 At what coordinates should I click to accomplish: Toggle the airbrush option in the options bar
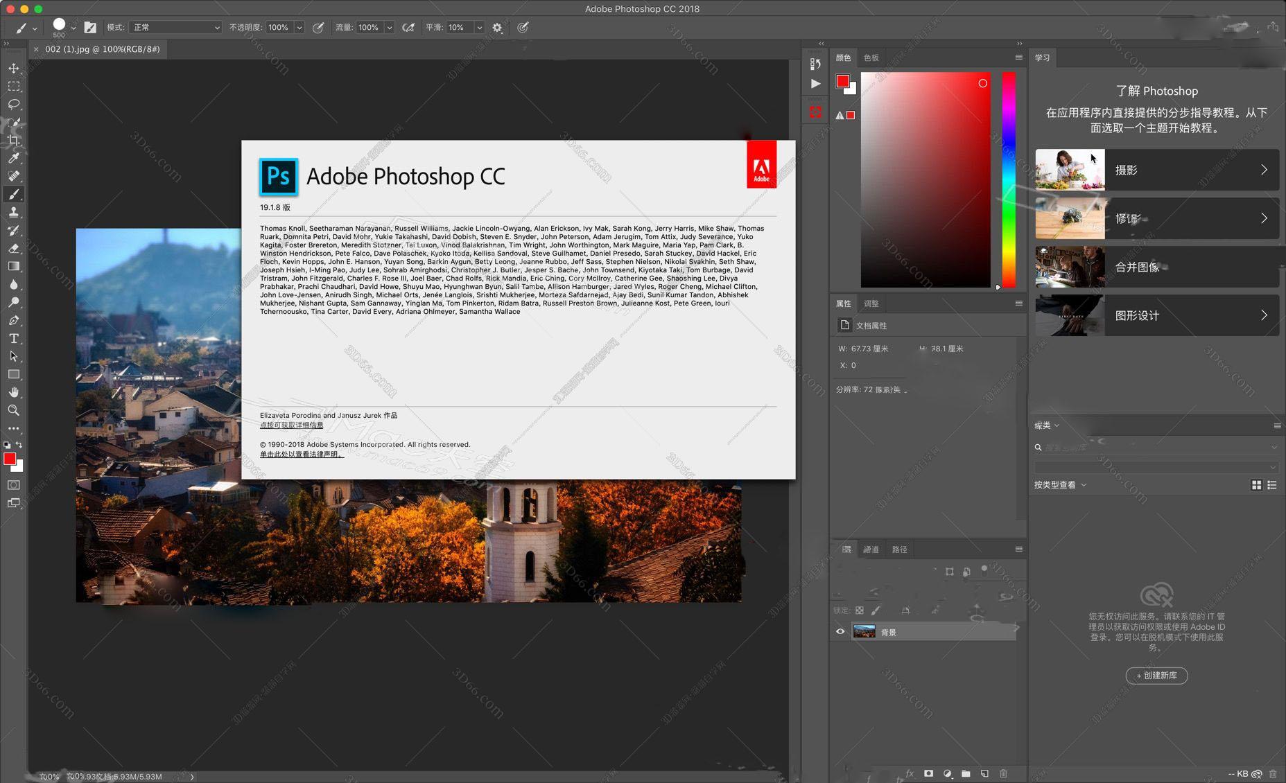coord(409,28)
